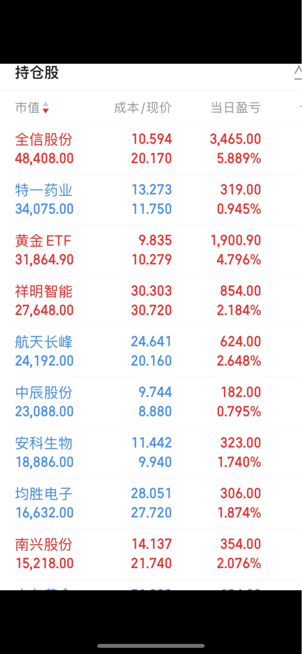This screenshot has width=302, height=654.
Task: Sort by the 市值 column header
Action: pyautogui.click(x=27, y=108)
